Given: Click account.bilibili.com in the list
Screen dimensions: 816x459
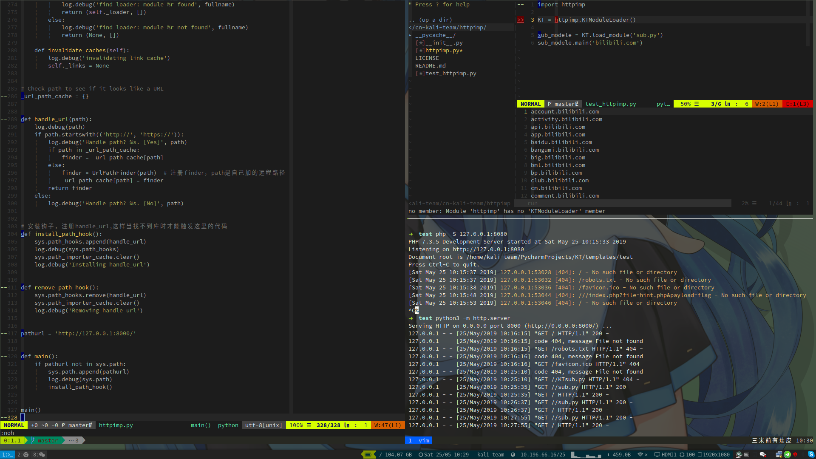Looking at the screenshot, I should 565,112.
